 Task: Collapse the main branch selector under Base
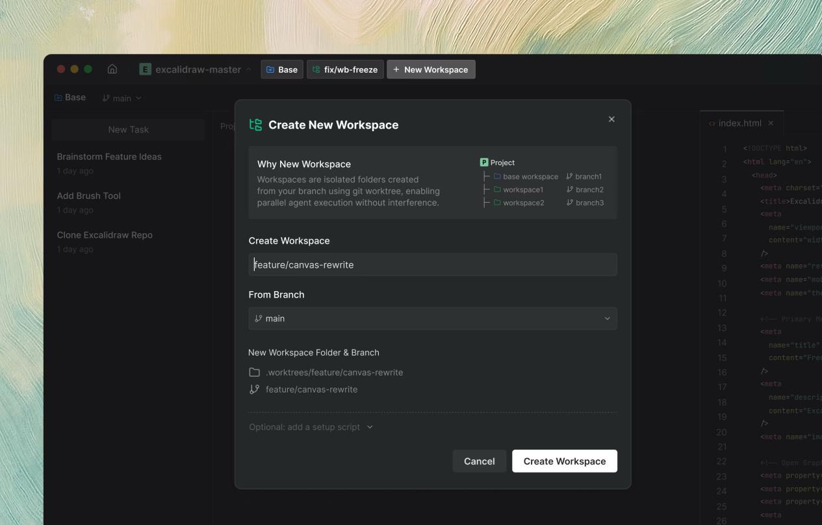click(x=122, y=97)
